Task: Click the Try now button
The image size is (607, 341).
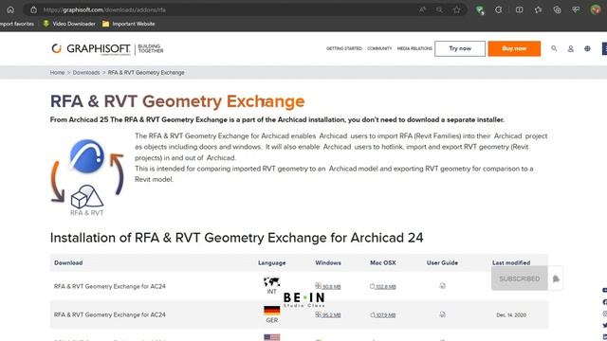Action: 459,48
